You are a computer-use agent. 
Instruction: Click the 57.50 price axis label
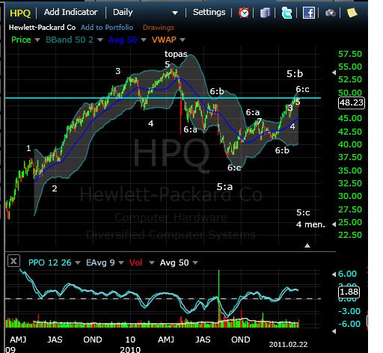pos(350,54)
